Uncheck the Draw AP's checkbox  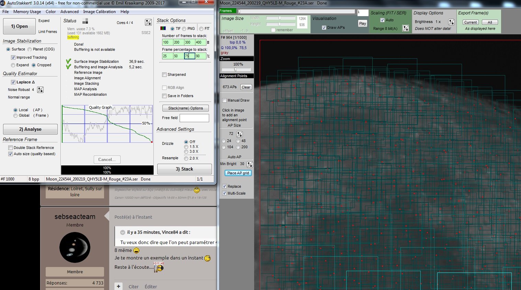coord(324,27)
